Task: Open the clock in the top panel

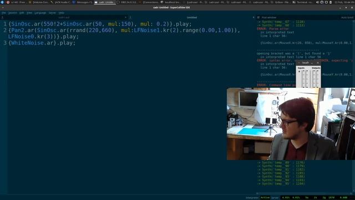Action: (344, 2)
